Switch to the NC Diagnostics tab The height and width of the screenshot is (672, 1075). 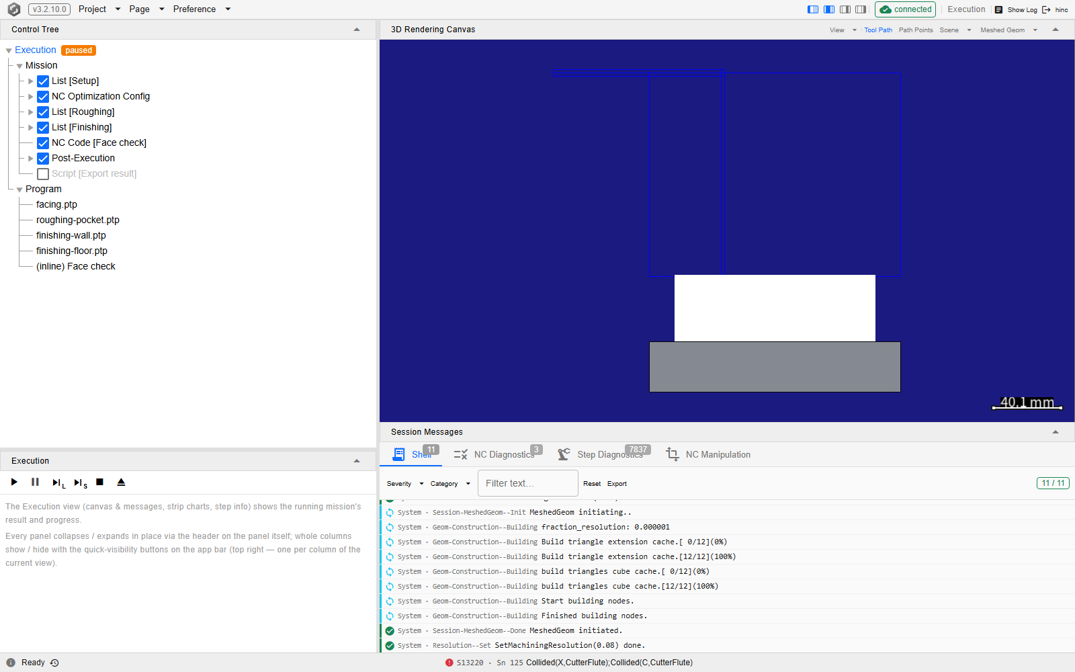pos(497,455)
